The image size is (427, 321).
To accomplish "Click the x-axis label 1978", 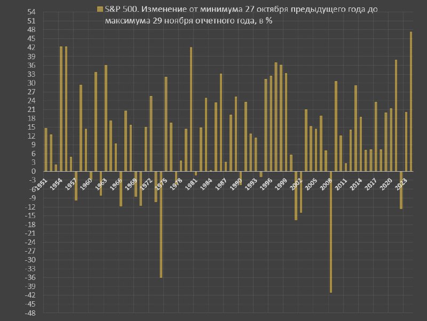I will pyautogui.click(x=176, y=184).
